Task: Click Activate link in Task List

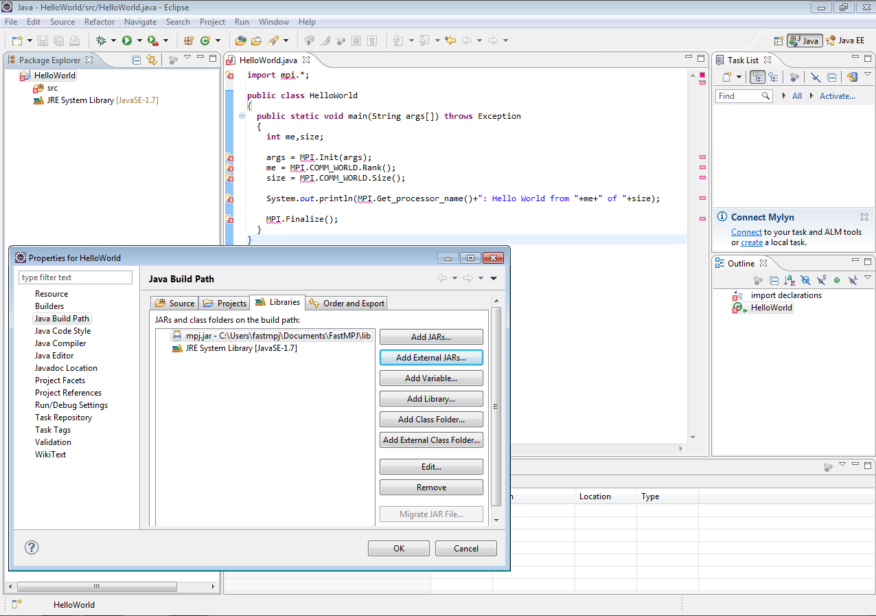Action: (838, 96)
